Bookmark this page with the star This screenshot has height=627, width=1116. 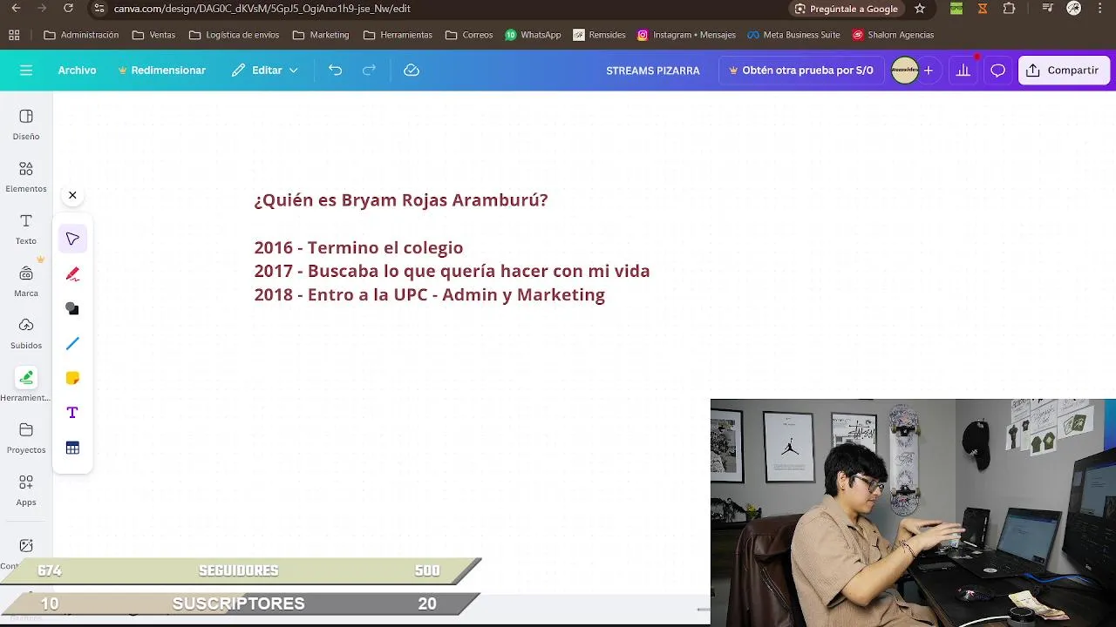(x=920, y=9)
